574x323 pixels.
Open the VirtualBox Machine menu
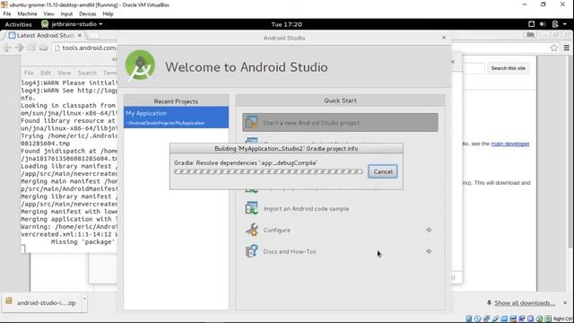click(x=27, y=14)
